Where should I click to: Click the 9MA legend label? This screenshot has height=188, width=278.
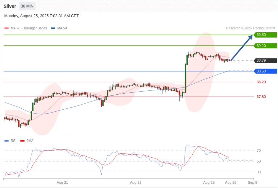(30, 141)
